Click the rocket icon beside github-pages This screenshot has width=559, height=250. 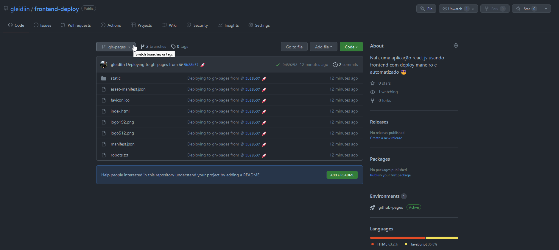[373, 208]
